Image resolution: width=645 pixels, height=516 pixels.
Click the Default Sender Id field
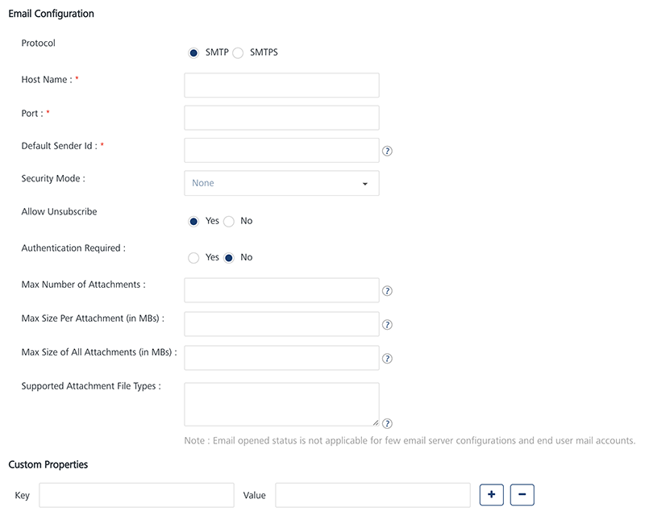281,150
